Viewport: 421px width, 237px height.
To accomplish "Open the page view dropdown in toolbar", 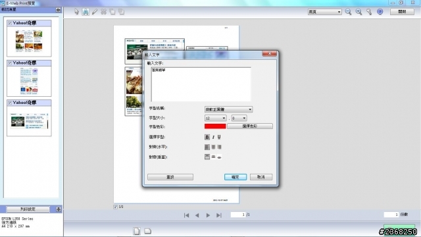I will click(324, 12).
